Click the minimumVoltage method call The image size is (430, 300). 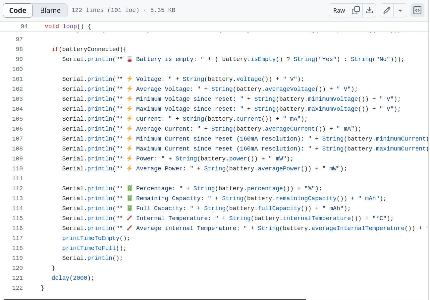click(333, 99)
